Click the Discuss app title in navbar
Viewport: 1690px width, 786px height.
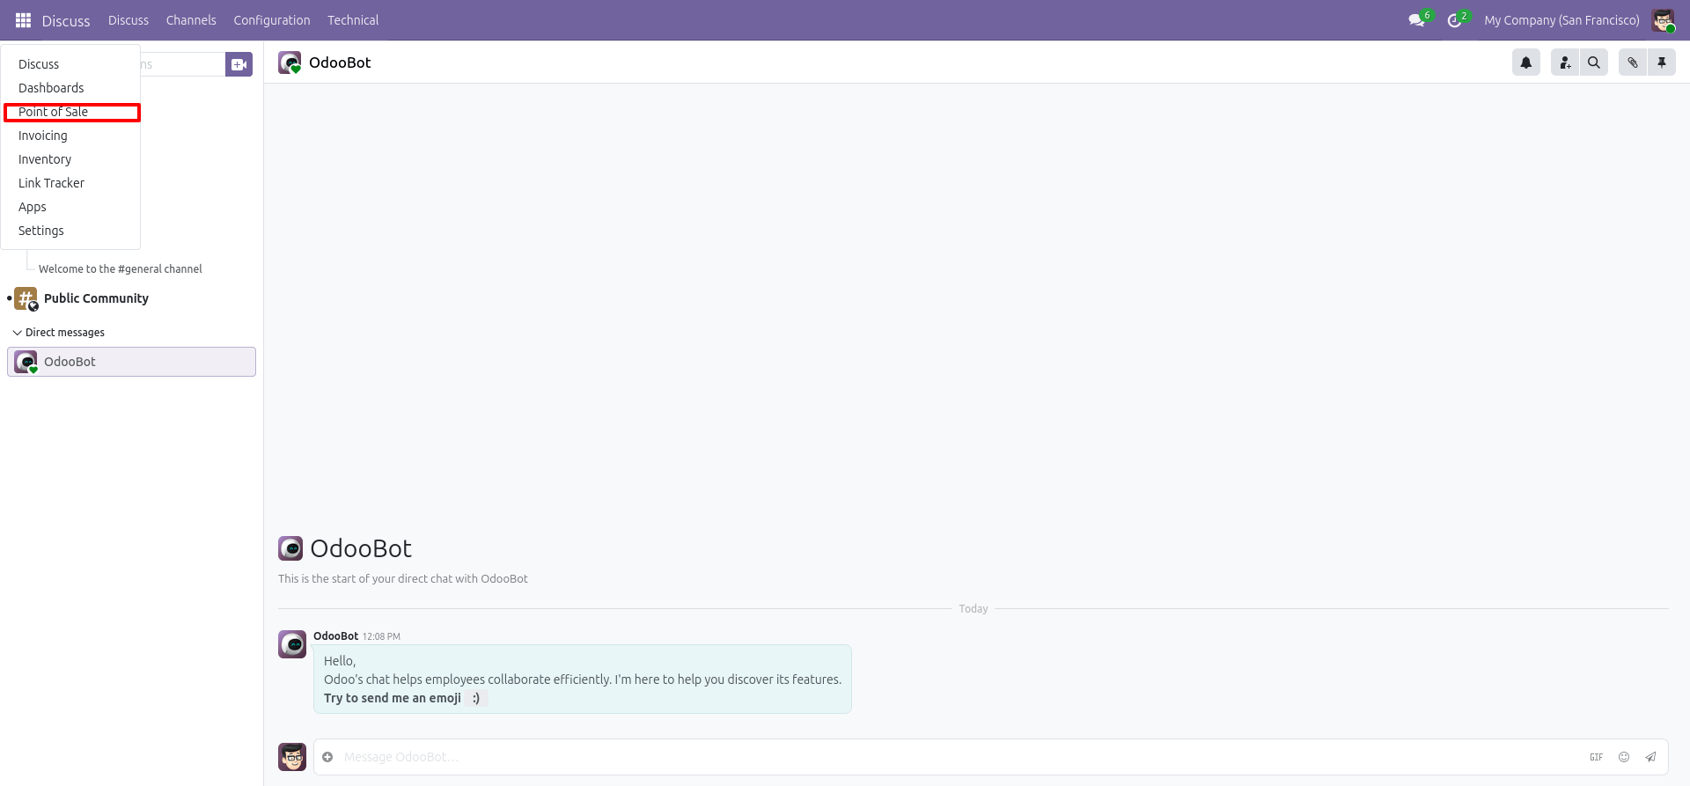[66, 21]
